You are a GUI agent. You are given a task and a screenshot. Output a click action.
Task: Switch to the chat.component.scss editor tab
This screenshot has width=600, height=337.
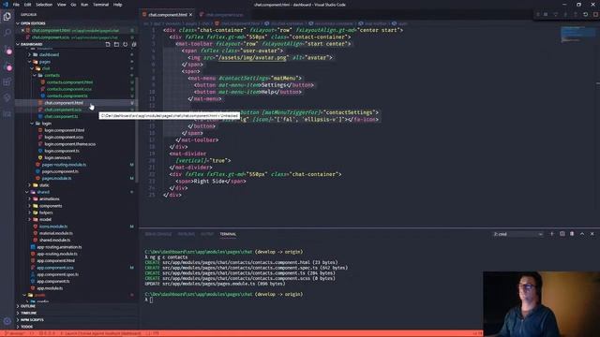[x=223, y=15]
